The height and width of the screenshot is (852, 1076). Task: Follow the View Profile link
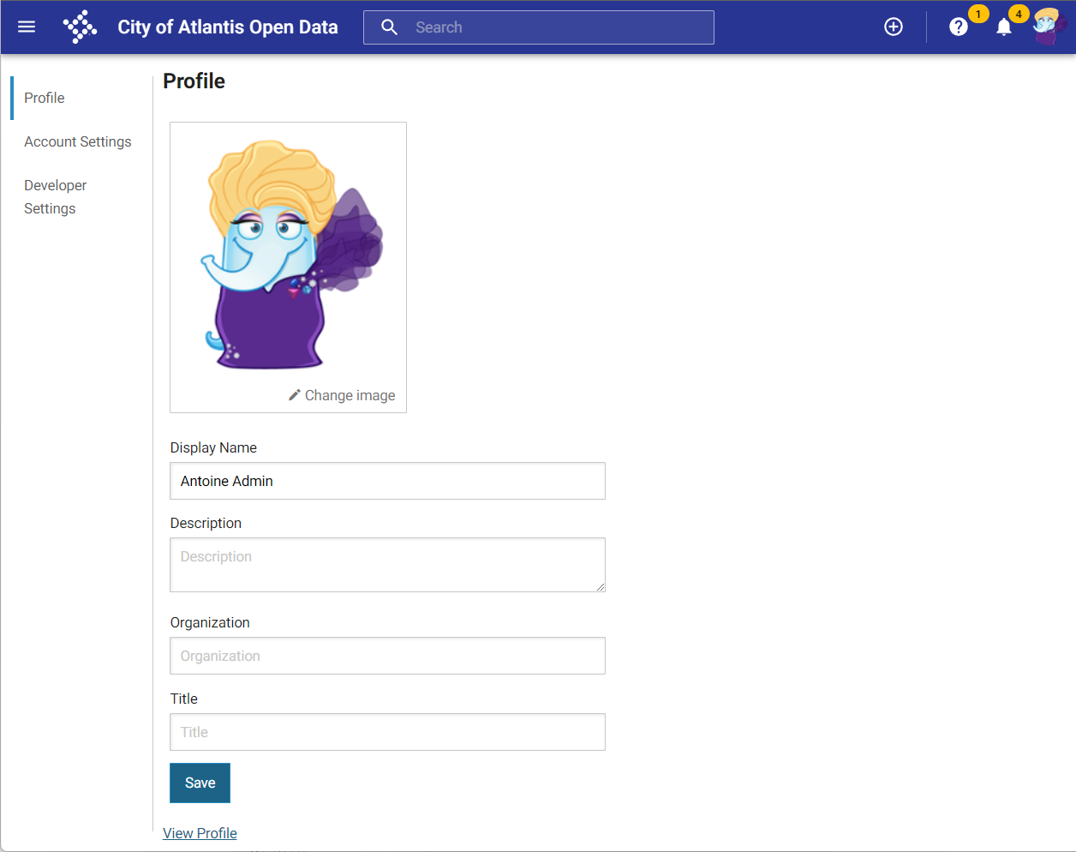pyautogui.click(x=200, y=833)
